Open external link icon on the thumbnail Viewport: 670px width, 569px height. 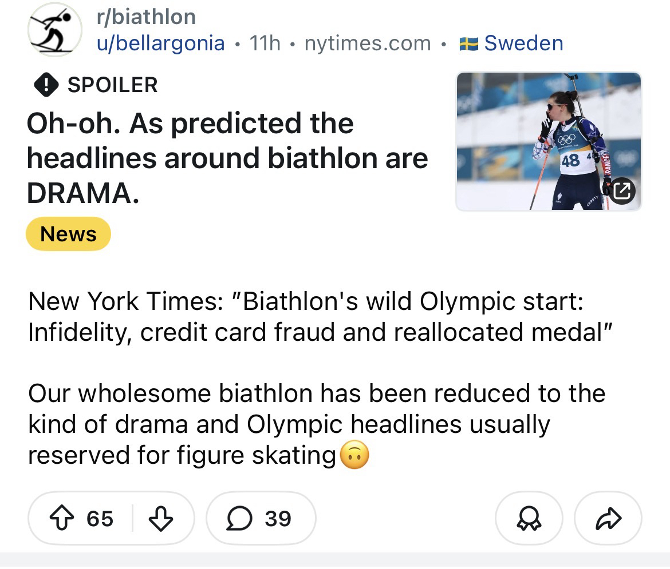tap(622, 191)
